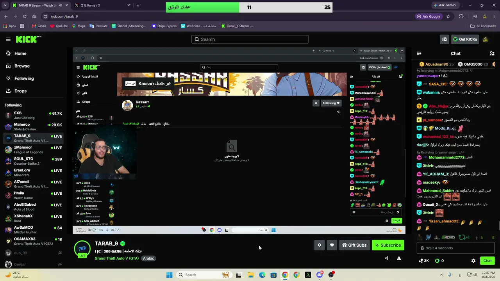The image size is (500, 281).
Task: Open SOUL_STG channel from Following list
Action: 33,161
